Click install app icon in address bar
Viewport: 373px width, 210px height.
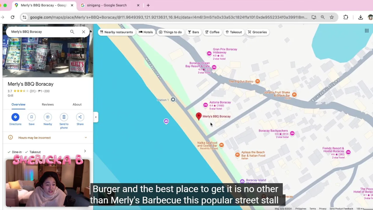(314, 17)
